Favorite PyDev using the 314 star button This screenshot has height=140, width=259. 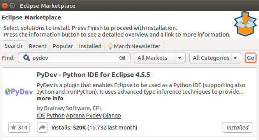click(19, 127)
